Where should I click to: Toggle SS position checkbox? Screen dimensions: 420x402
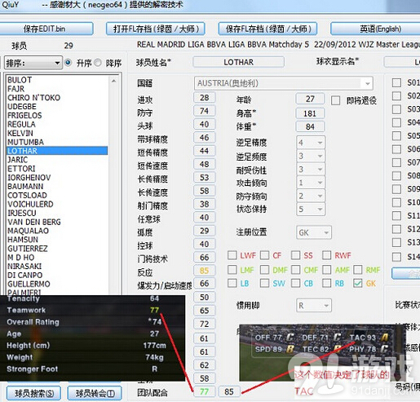tap(295, 255)
